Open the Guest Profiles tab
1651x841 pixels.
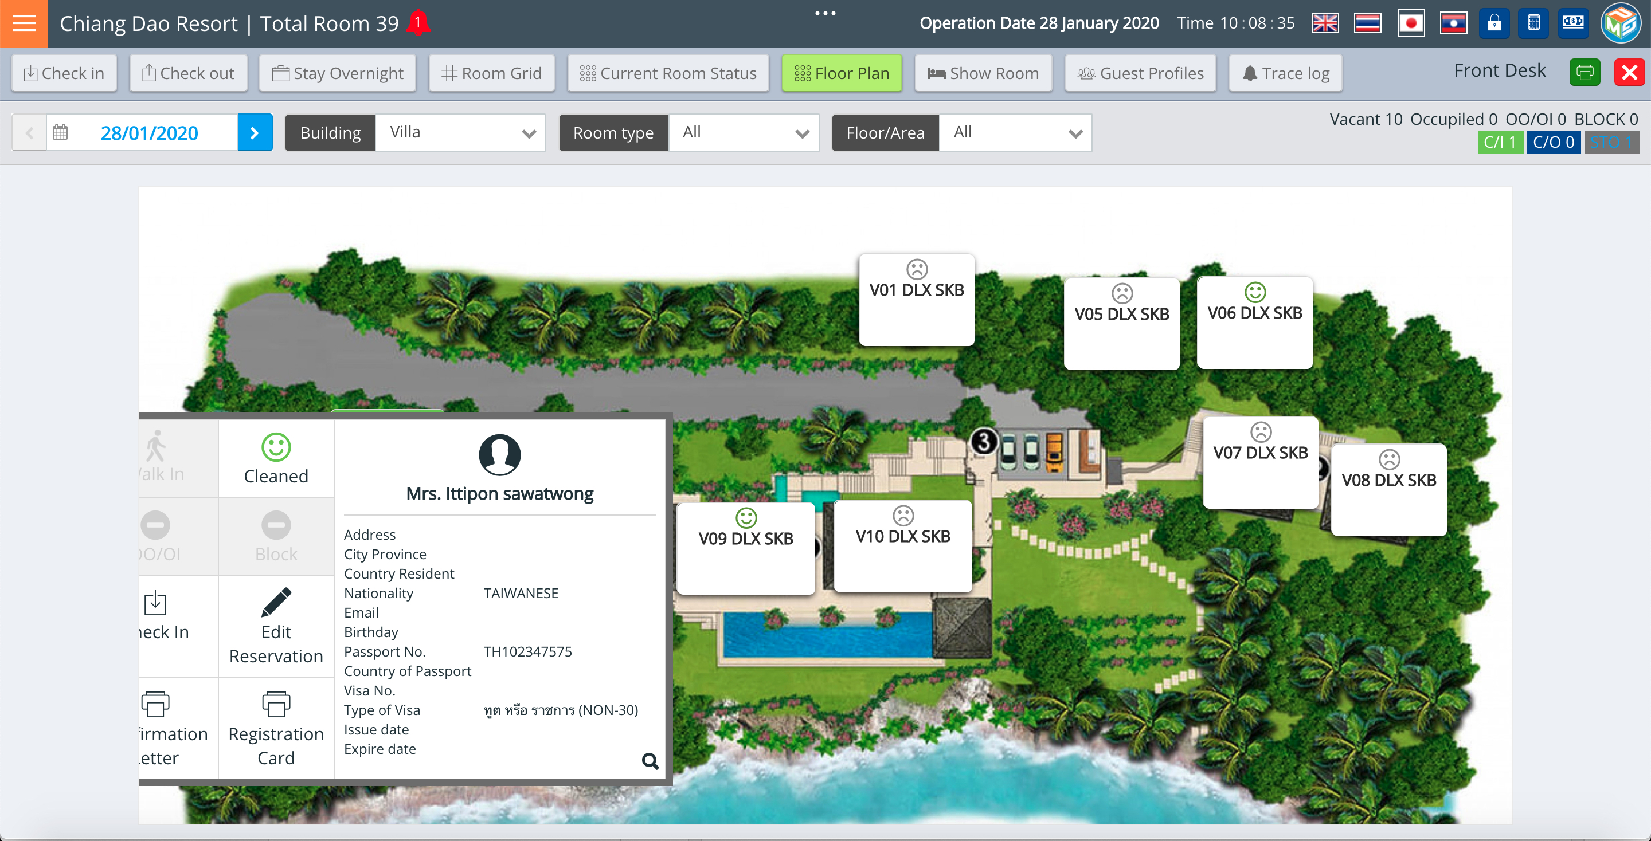click(1141, 73)
